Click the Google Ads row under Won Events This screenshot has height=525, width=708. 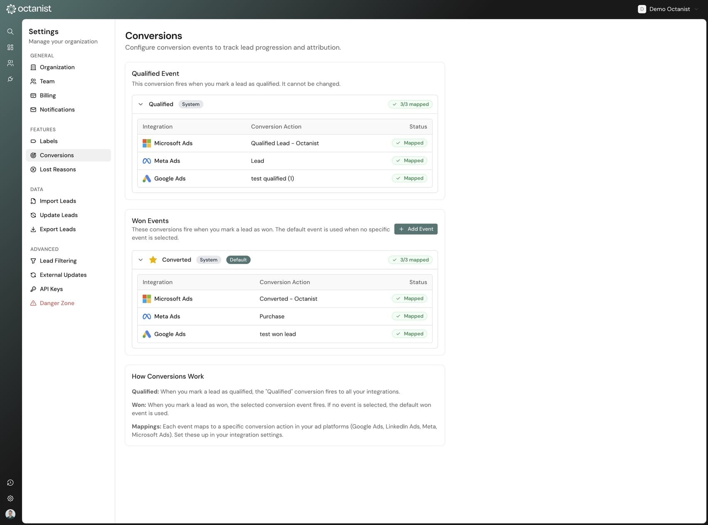click(x=285, y=334)
